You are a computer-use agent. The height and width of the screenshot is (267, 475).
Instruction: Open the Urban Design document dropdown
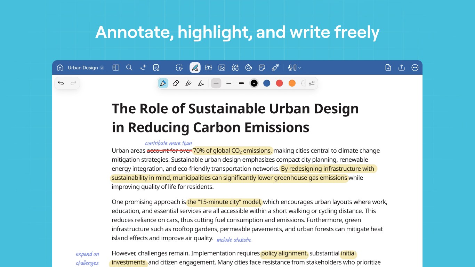pyautogui.click(x=102, y=67)
